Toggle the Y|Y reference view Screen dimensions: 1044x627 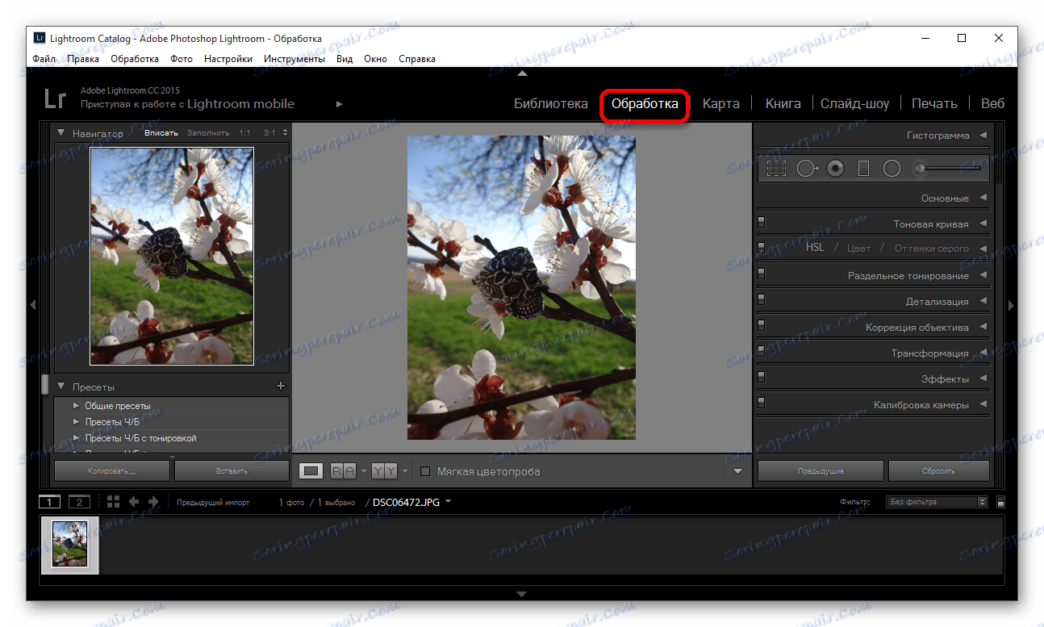(384, 470)
